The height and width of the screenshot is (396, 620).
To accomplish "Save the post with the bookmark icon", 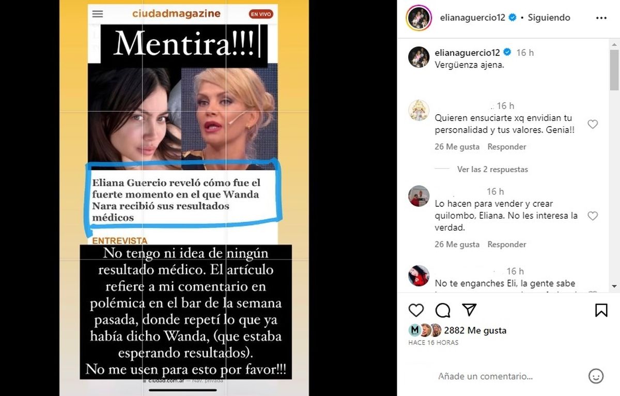I will pos(601,310).
